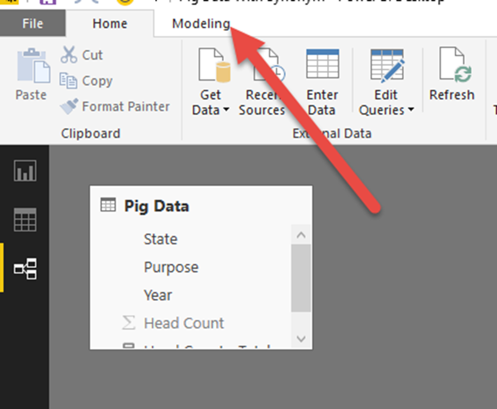Switch to Data view in sidebar

25,219
